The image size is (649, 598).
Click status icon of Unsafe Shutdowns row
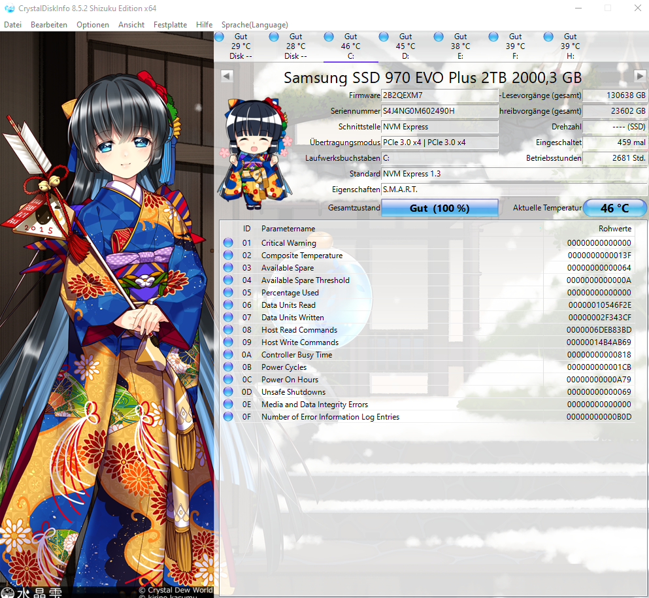tap(228, 391)
